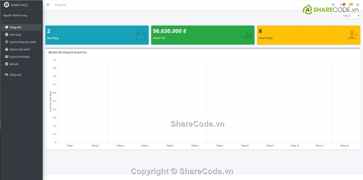Click the user name Nguyễn Thành Trung
This screenshot has width=363, height=180.
(15, 16)
